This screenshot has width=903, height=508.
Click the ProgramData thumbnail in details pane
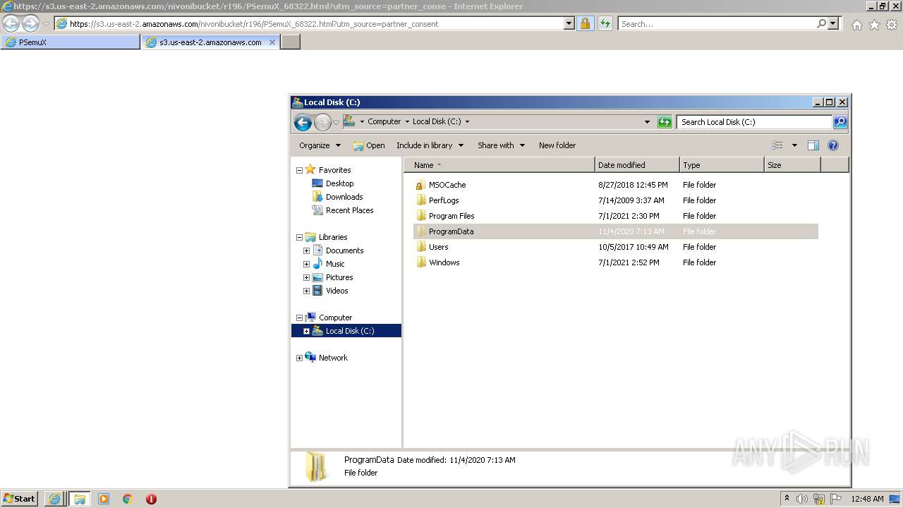click(x=316, y=467)
